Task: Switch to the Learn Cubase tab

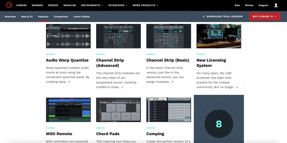Action: (x=82, y=16)
